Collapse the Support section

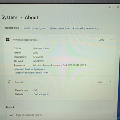coord(111,82)
